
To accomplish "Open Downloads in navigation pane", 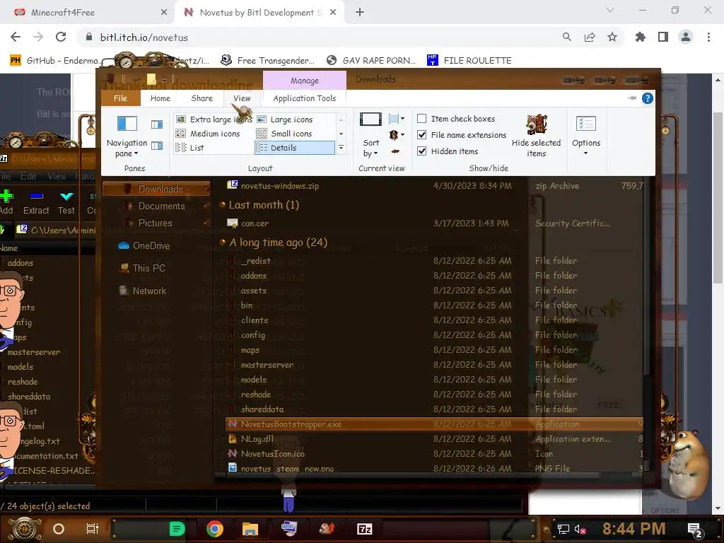I will coord(157,189).
